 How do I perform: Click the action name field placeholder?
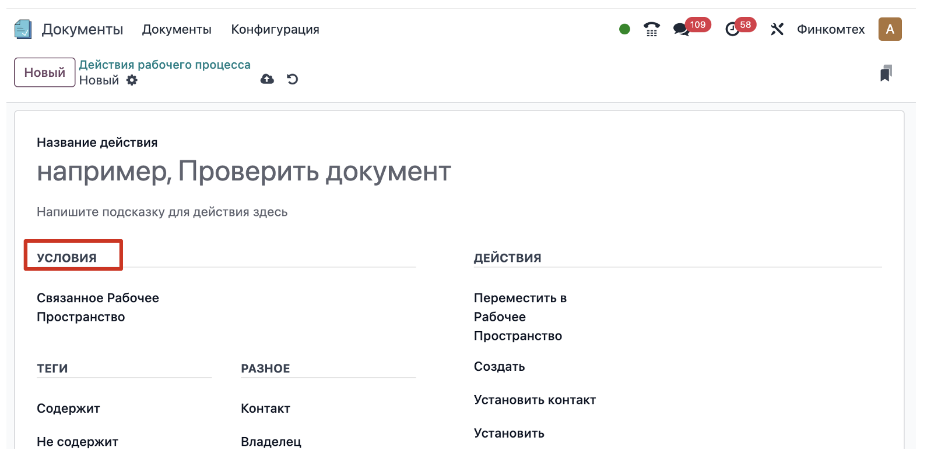point(244,172)
